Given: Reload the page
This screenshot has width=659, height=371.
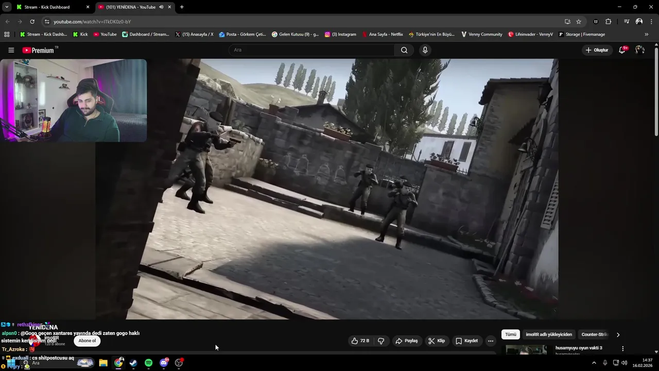Looking at the screenshot, I should tap(32, 22).
